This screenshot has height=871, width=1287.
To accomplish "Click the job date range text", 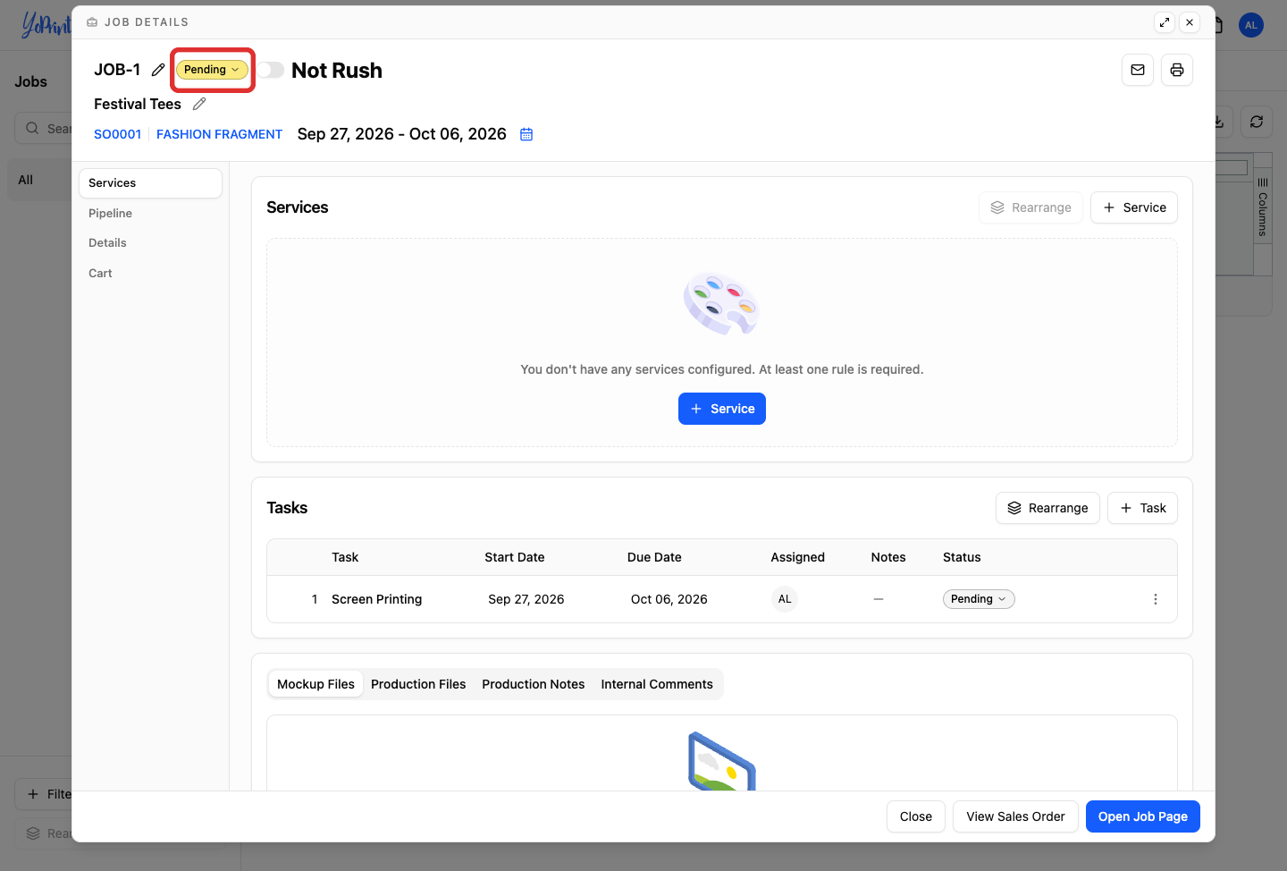I will pyautogui.click(x=402, y=134).
